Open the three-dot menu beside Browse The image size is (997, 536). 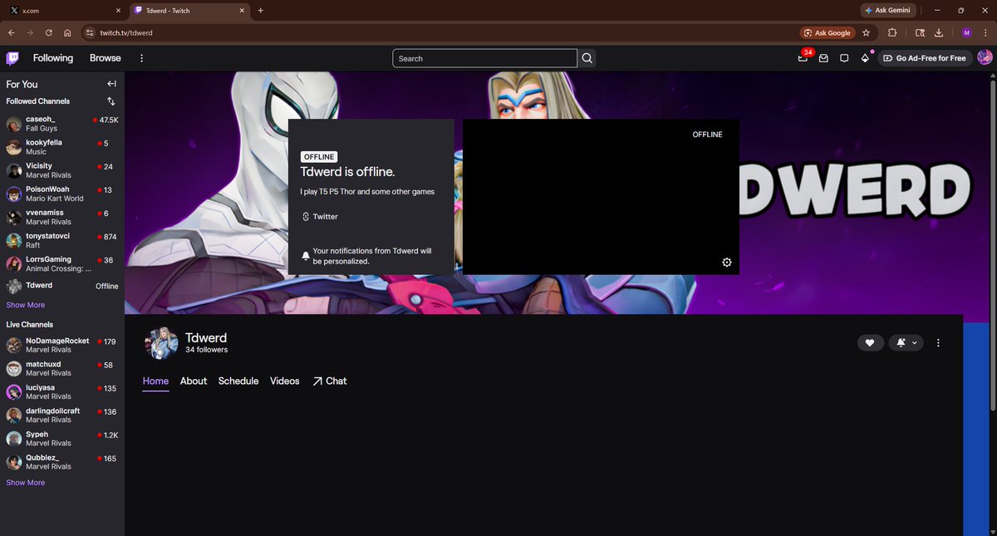tap(142, 58)
